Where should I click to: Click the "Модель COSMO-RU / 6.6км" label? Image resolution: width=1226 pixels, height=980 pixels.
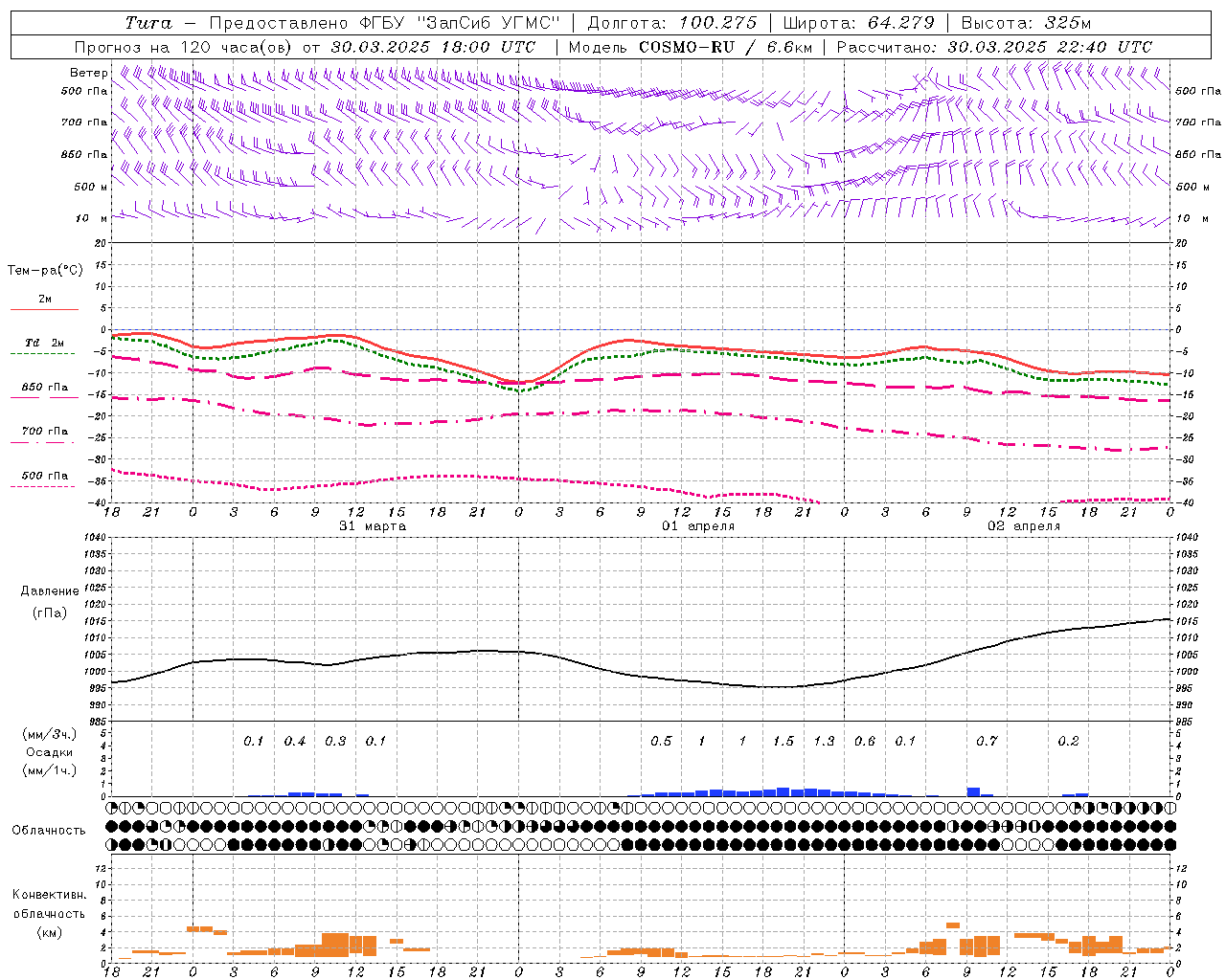tap(691, 47)
